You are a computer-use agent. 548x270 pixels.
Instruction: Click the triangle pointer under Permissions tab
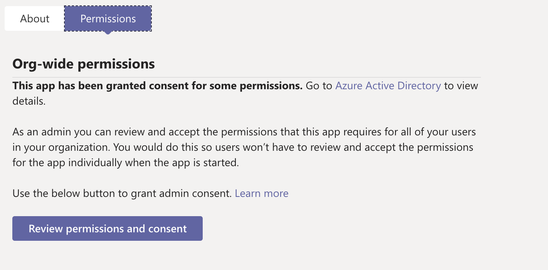108,33
